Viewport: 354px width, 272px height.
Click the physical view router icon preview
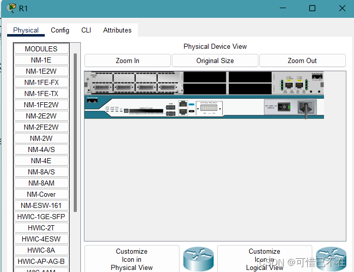tap(198, 259)
